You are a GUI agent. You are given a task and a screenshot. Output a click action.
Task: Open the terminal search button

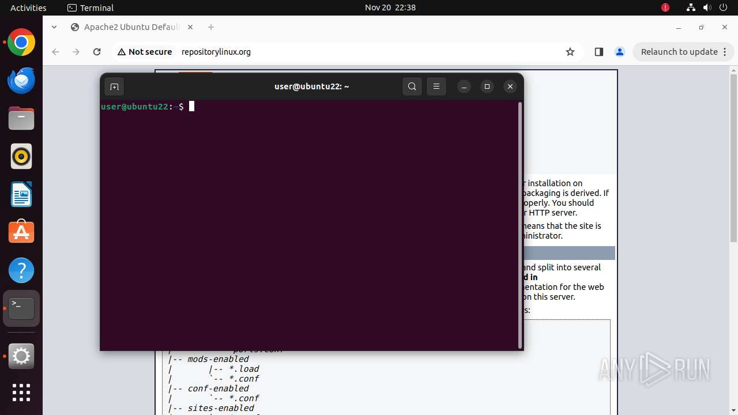pos(412,86)
